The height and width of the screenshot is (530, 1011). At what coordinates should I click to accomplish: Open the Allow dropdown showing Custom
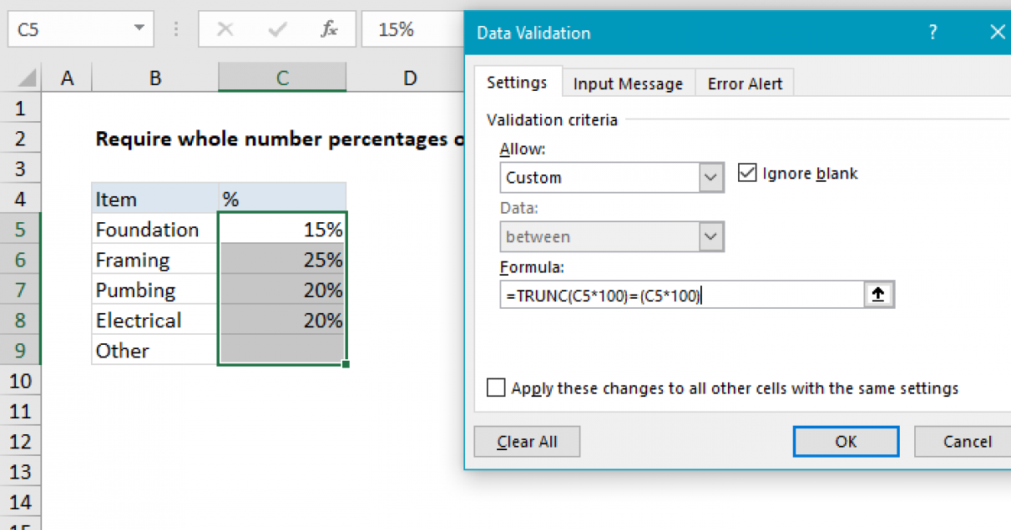(712, 178)
